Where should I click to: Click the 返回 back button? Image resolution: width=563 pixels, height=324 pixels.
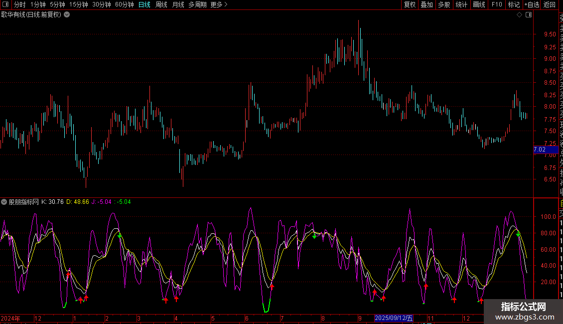pos(550,4)
